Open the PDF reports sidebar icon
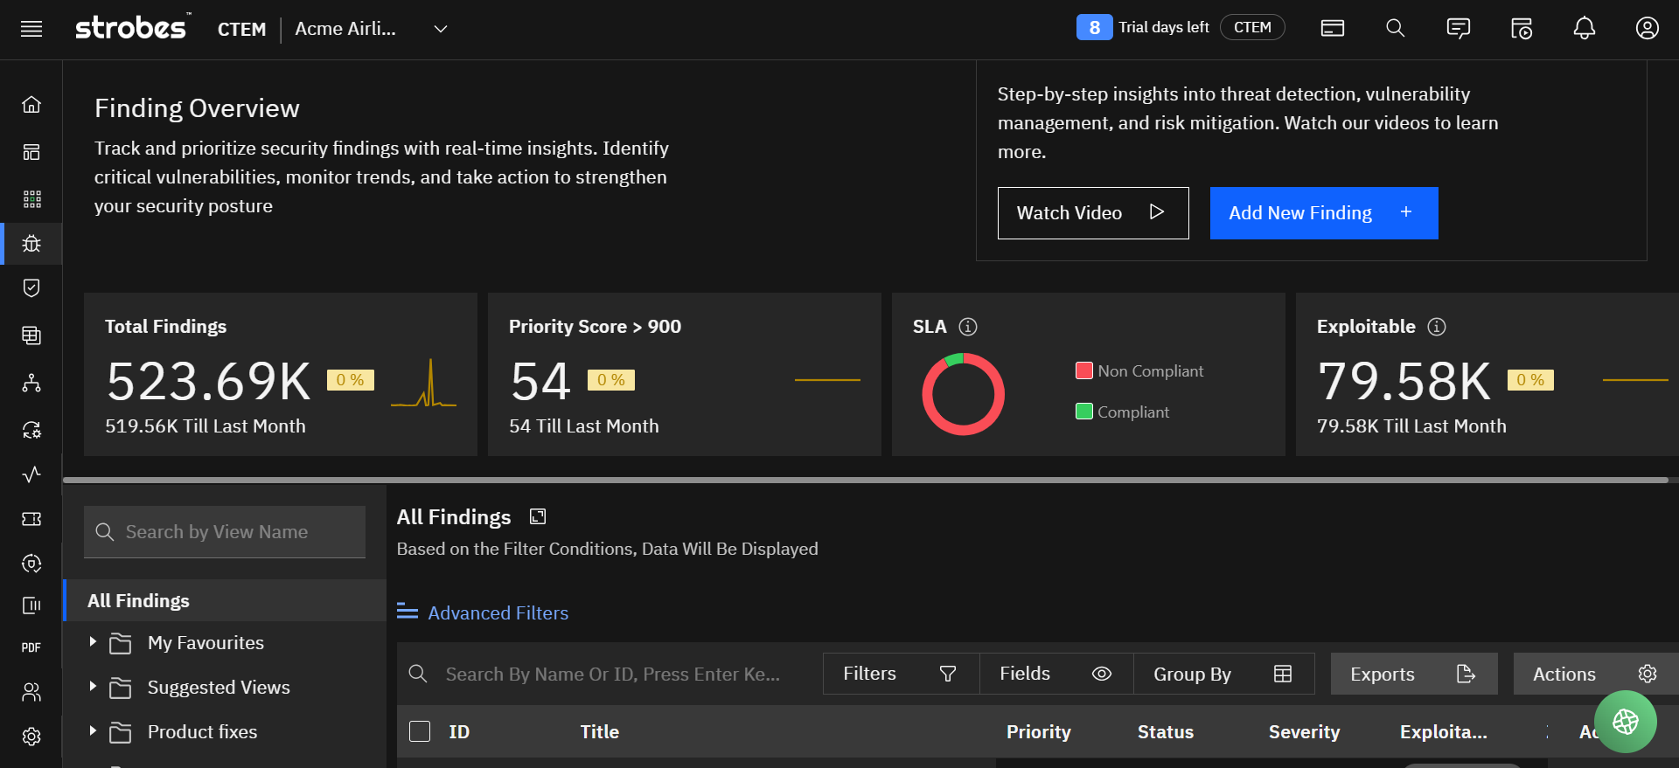This screenshot has height=768, width=1679. [31, 647]
